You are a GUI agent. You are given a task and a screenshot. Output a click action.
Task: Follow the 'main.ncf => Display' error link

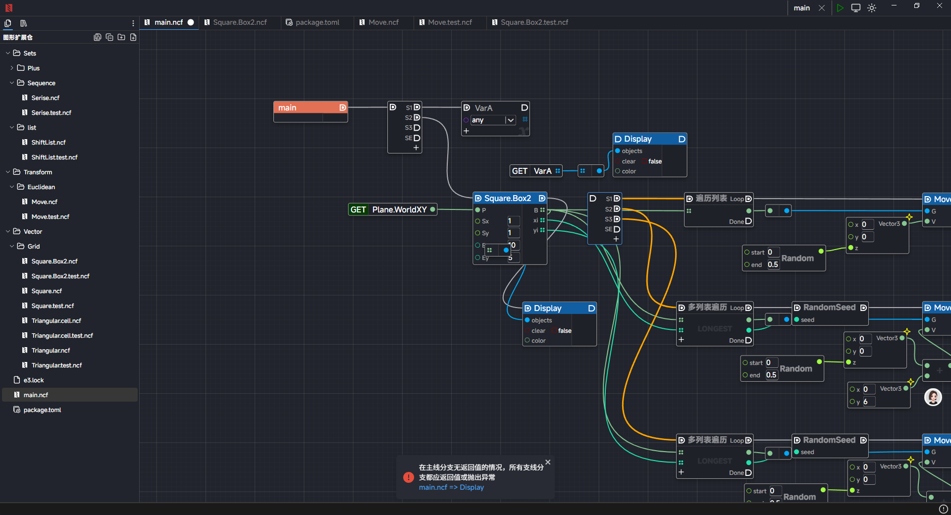pos(451,487)
